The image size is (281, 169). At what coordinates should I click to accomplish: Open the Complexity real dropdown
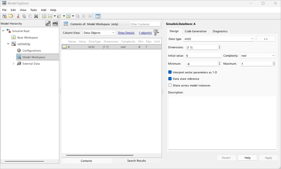(258, 55)
